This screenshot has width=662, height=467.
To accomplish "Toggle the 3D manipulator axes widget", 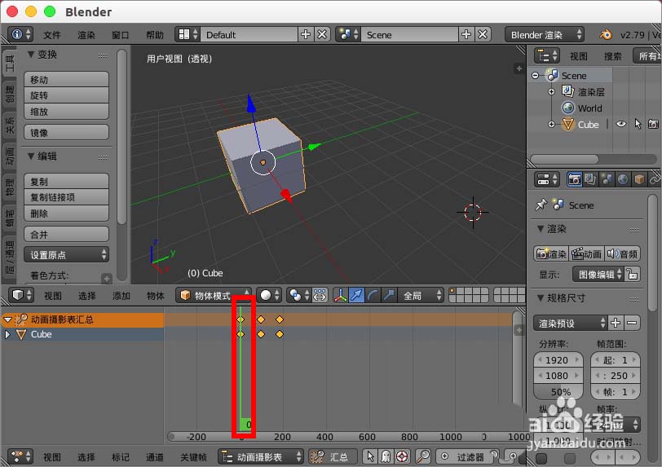I will tap(340, 295).
